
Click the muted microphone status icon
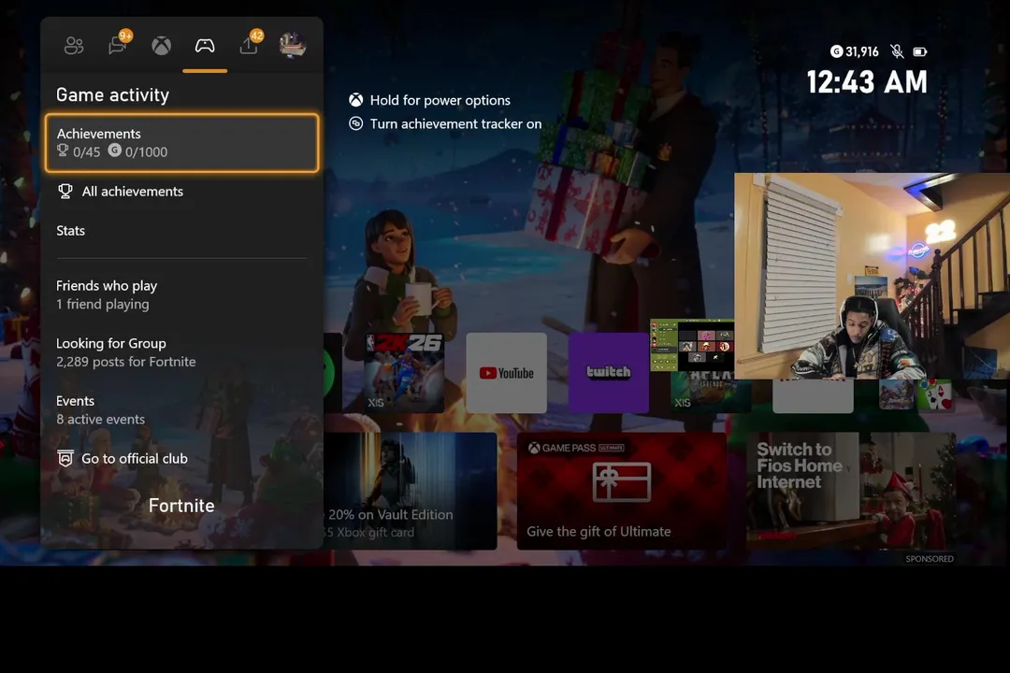point(897,51)
